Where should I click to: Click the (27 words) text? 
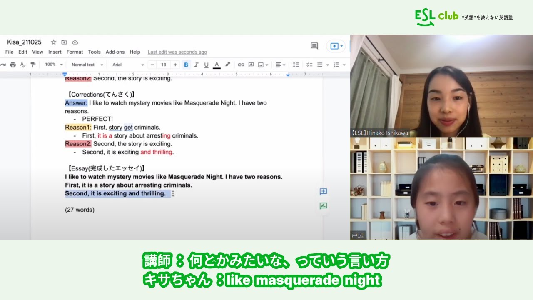pyautogui.click(x=80, y=210)
